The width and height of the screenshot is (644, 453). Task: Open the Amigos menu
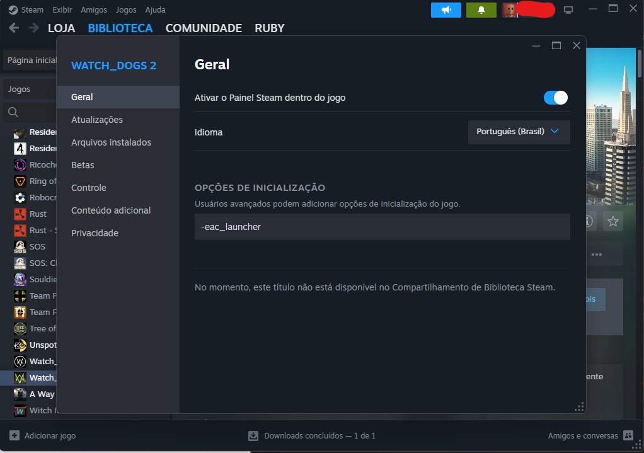[x=94, y=10]
